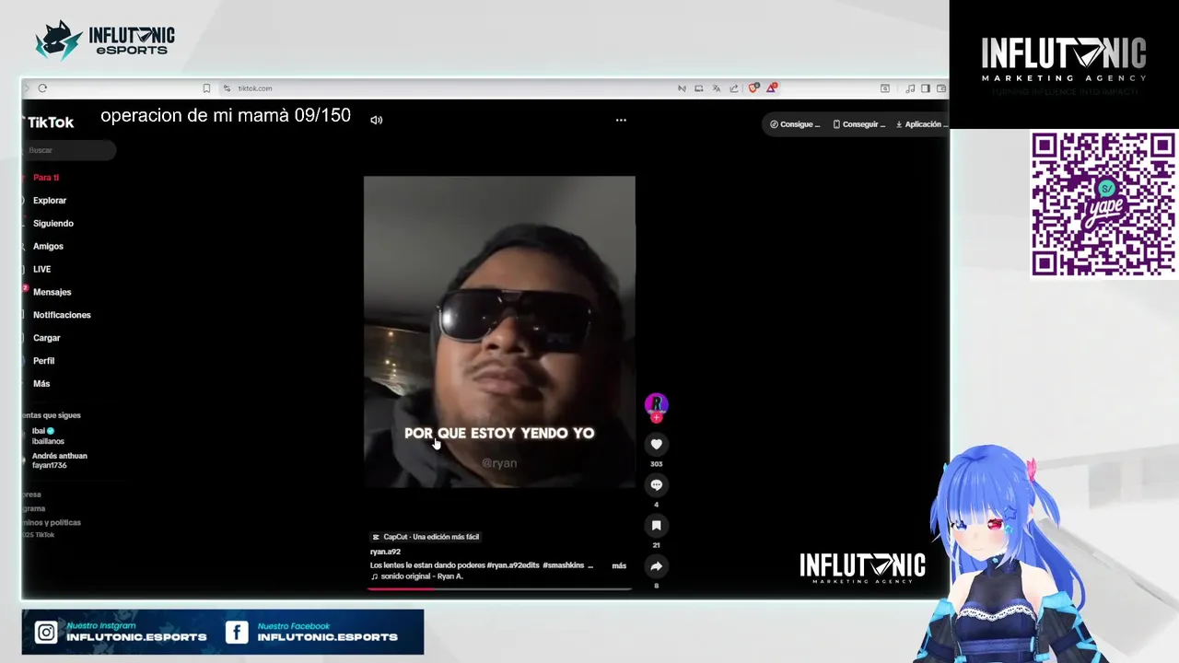Open LIVE in sidebar
This screenshot has height=663, width=1179.
pyautogui.click(x=42, y=269)
